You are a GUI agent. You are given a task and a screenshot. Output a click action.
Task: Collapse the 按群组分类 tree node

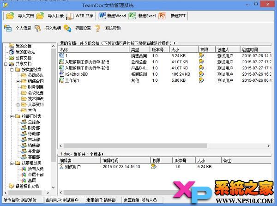(12, 163)
